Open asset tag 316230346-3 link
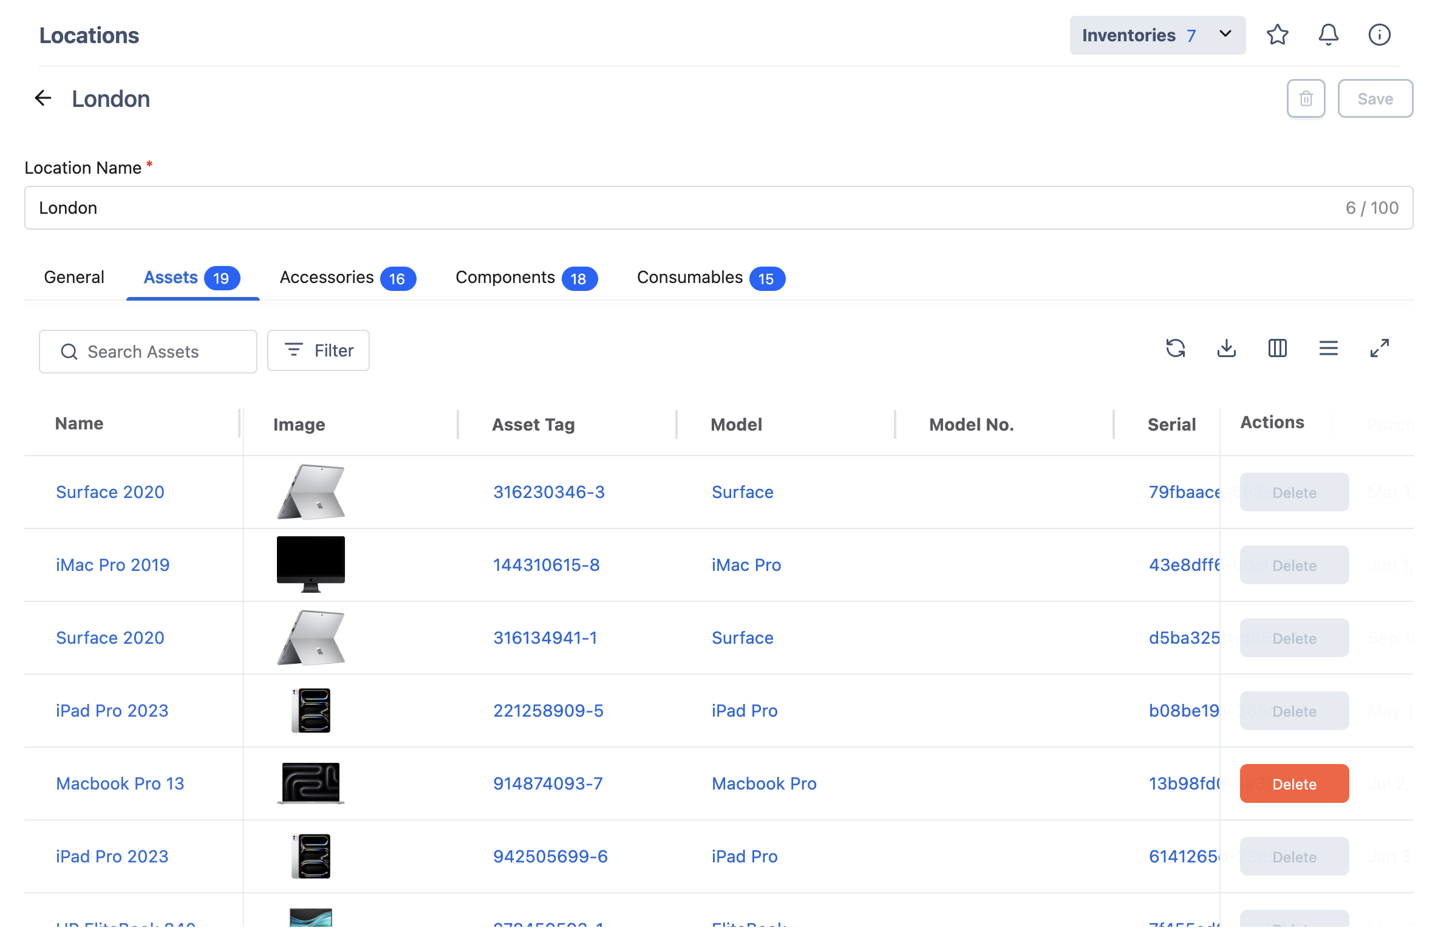The width and height of the screenshot is (1438, 928). (549, 492)
